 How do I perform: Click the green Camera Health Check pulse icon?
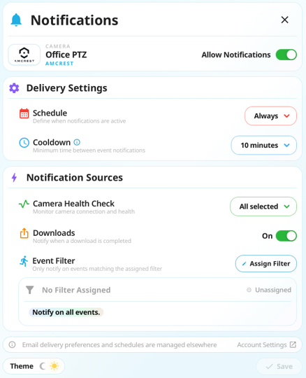(x=24, y=204)
